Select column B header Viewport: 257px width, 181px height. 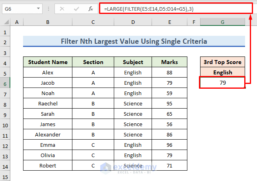[47, 23]
